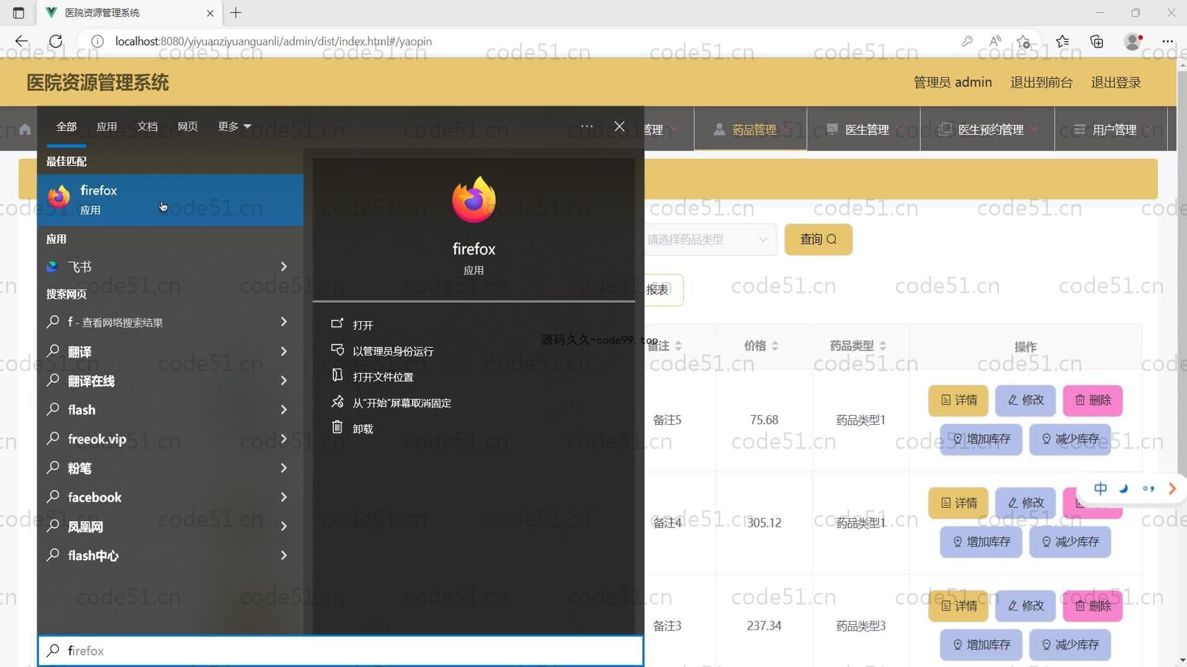Screen dimensions: 1187x667
Task: Click the search magnifier icon in search box
Action: [53, 650]
